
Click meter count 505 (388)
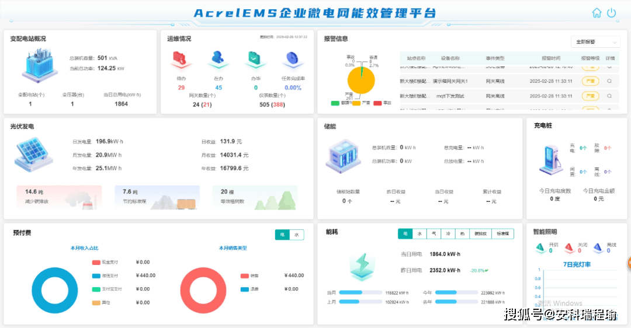[x=272, y=104]
